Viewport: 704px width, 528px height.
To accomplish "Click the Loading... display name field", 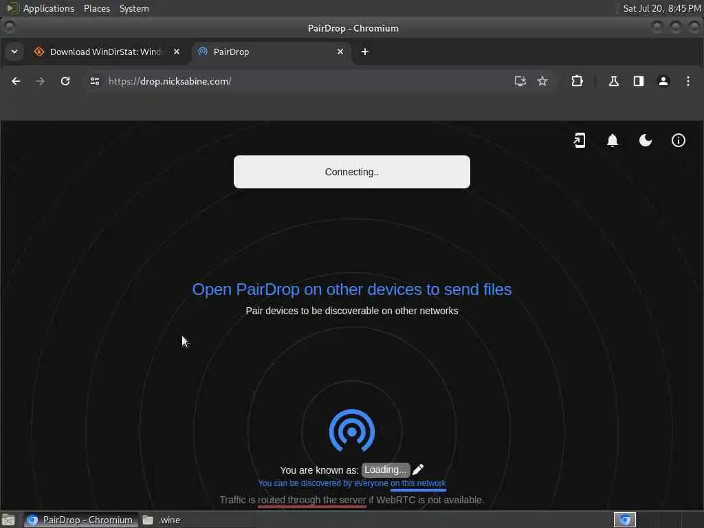I will (x=385, y=470).
